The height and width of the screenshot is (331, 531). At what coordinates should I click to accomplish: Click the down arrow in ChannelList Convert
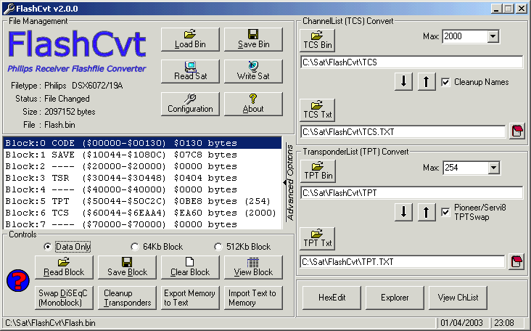[x=403, y=81]
